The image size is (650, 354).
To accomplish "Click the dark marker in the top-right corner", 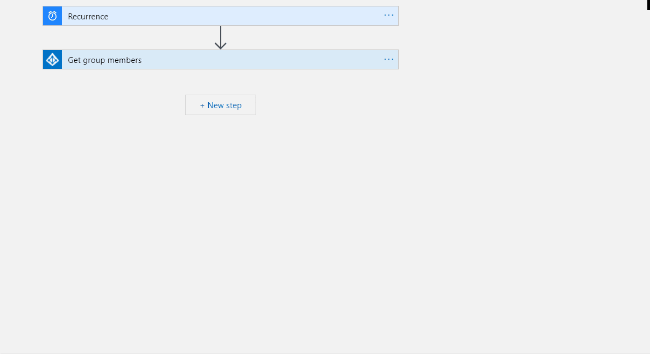I will coord(647,5).
